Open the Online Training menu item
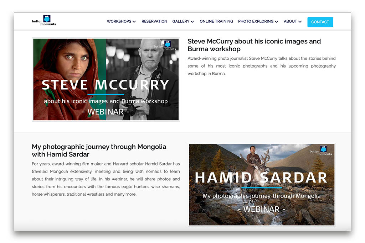 [x=216, y=21]
